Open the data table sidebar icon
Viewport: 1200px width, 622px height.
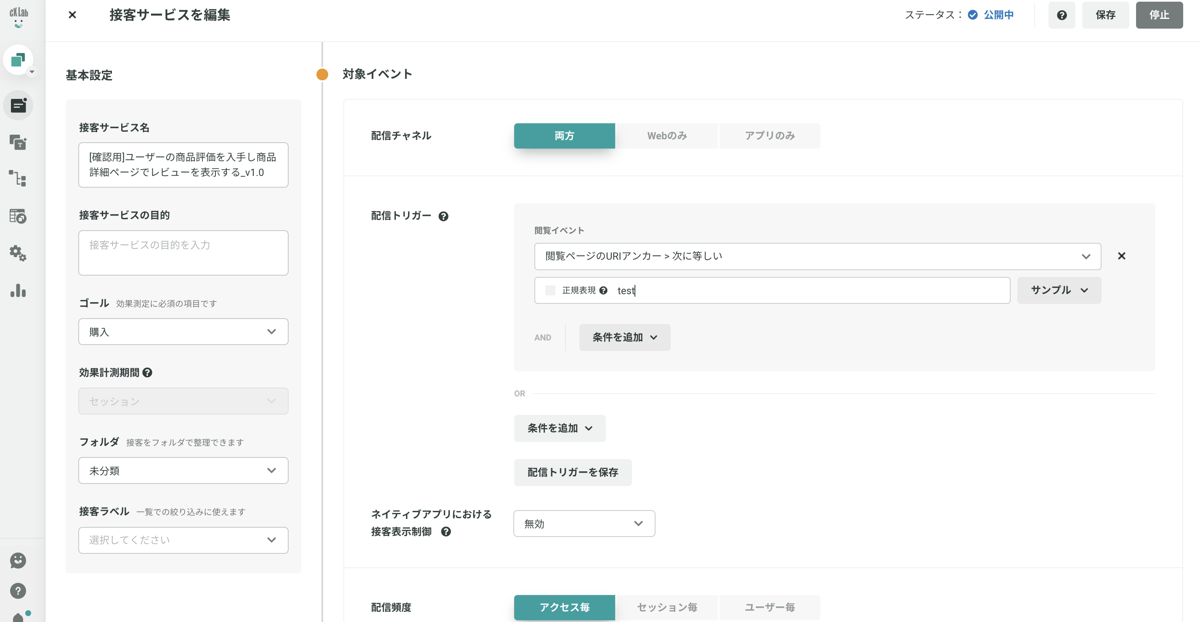click(x=18, y=216)
